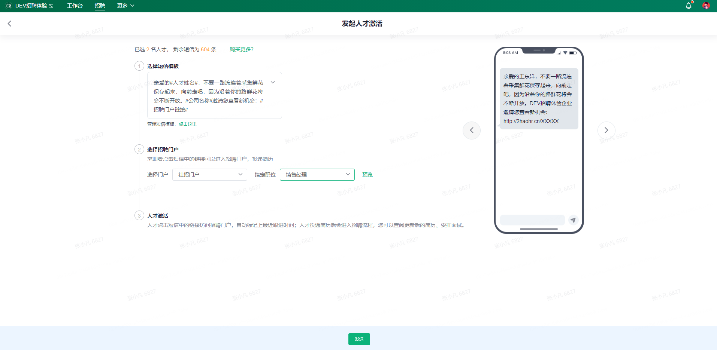The height and width of the screenshot is (350, 717).
Task: Open the 招聘 tab
Action: tap(100, 6)
